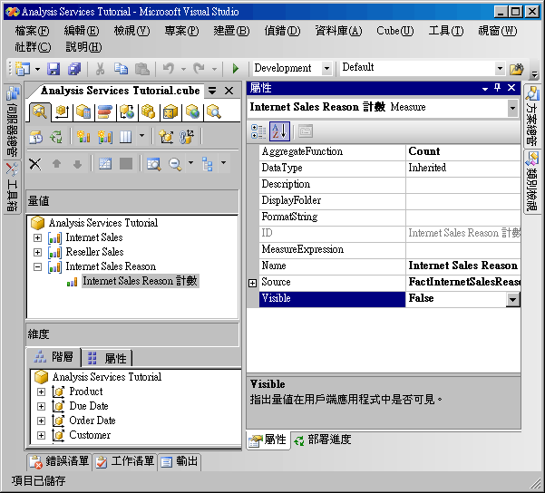Click the Copy icon in toolbar
This screenshot has height=493, width=545.
[121, 69]
